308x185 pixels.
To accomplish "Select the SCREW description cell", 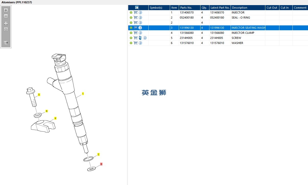I will tap(248, 38).
